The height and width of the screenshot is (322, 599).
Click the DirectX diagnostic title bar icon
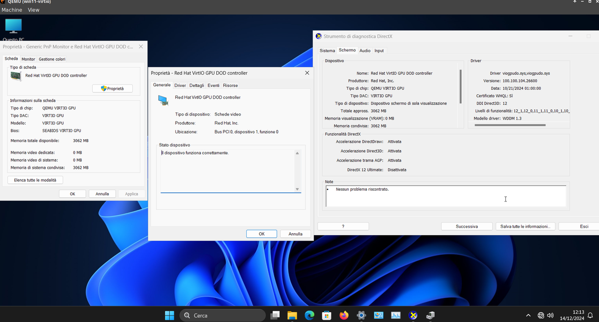click(319, 36)
